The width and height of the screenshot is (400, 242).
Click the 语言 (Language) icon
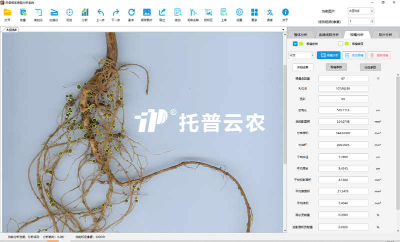coord(270,12)
